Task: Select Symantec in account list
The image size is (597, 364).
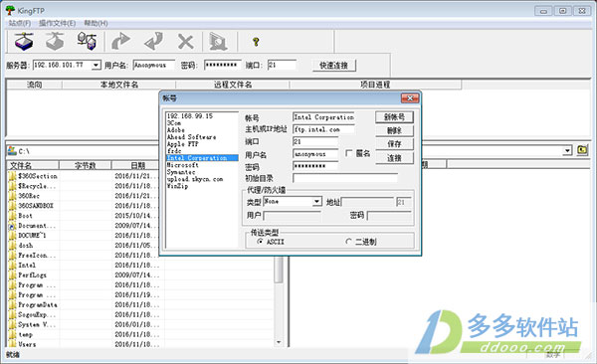Action: point(202,172)
